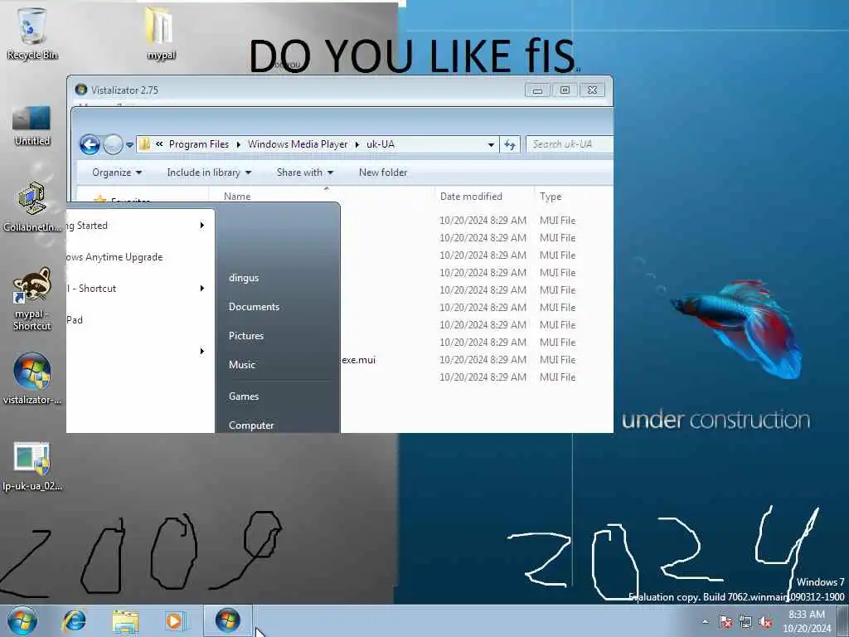
Task: Open dingus in the Start menu
Action: (x=244, y=278)
